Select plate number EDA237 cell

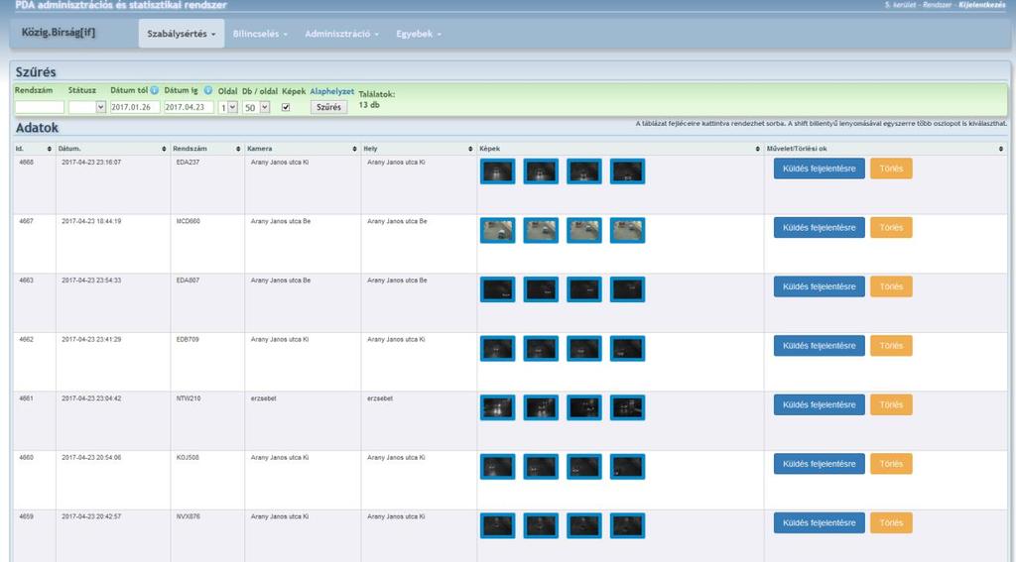(x=188, y=163)
